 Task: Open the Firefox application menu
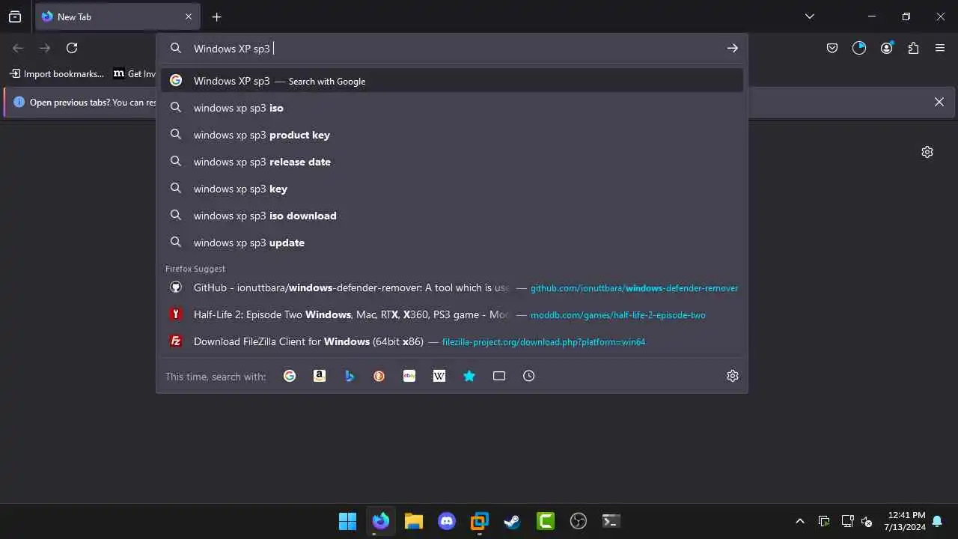(940, 48)
